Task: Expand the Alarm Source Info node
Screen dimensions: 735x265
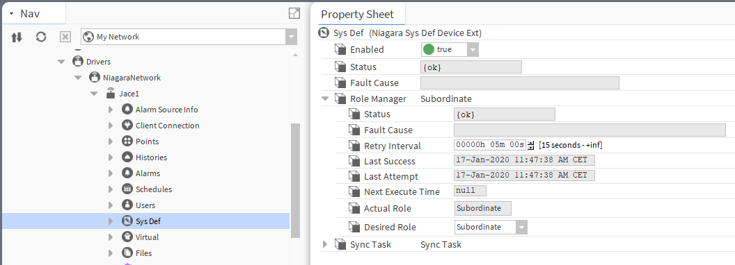Action: 111,110
